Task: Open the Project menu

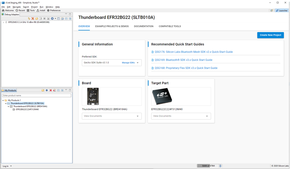Action: click(34, 7)
